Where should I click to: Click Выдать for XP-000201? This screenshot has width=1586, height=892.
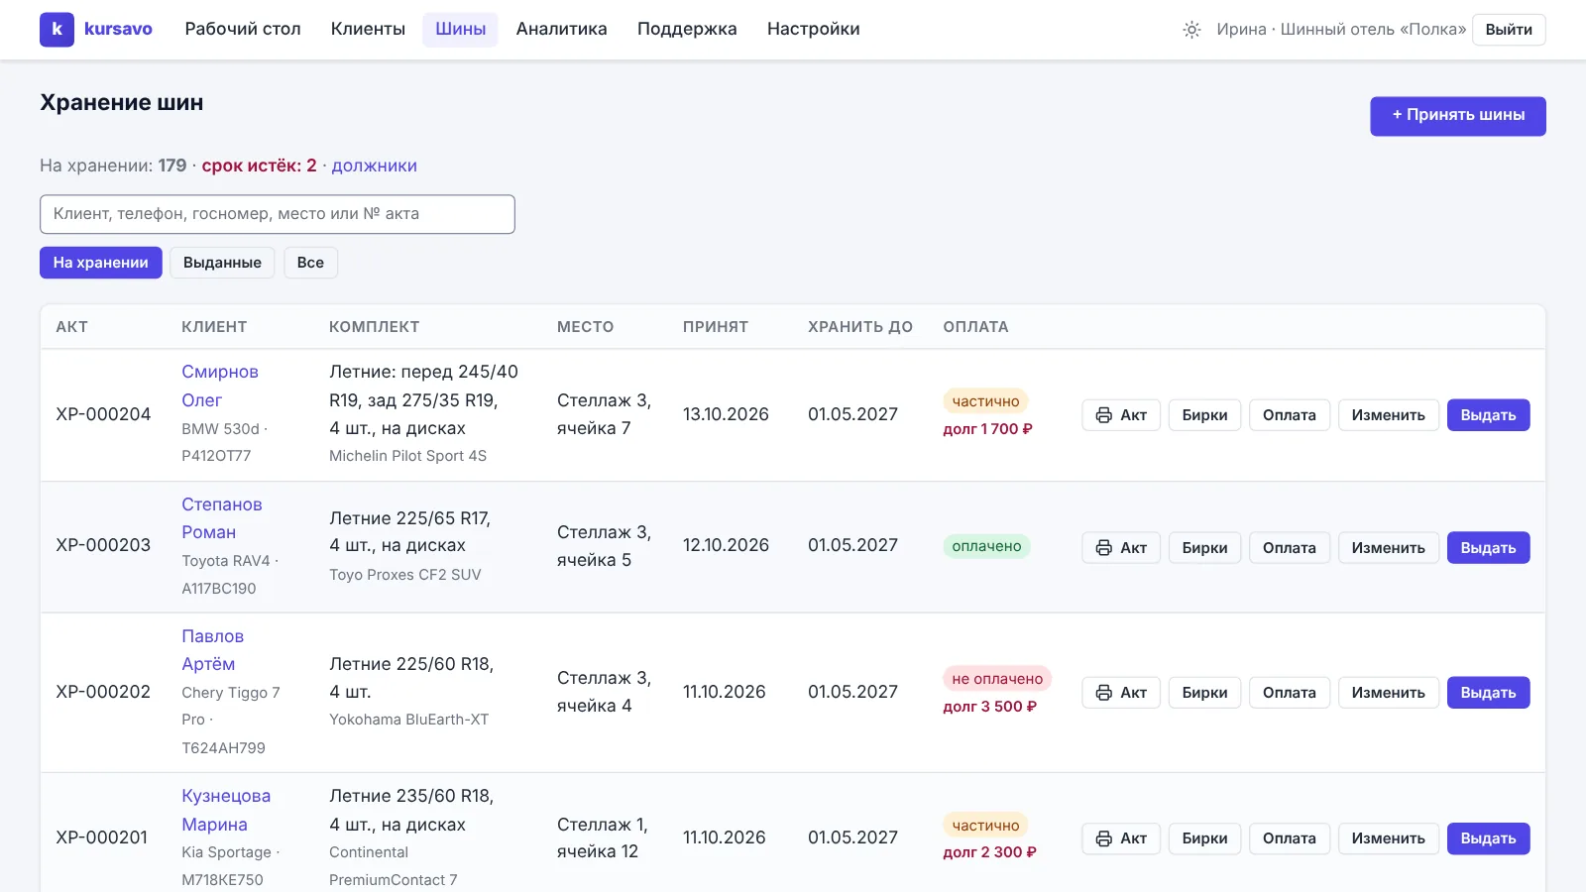click(x=1489, y=838)
